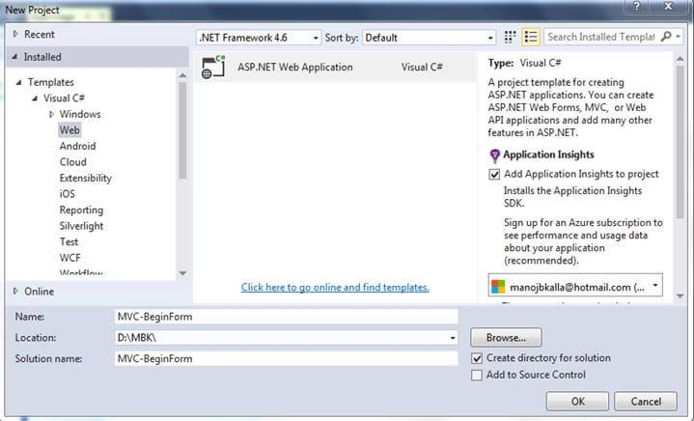Image resolution: width=694 pixels, height=421 pixels.
Task: Switch to small icons view
Action: (510, 38)
